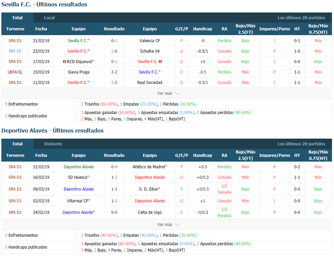This screenshot has height=257, width=334.
Task: Click "1/2 Perdida" in the Celta de Vigo row
Action: point(224,212)
